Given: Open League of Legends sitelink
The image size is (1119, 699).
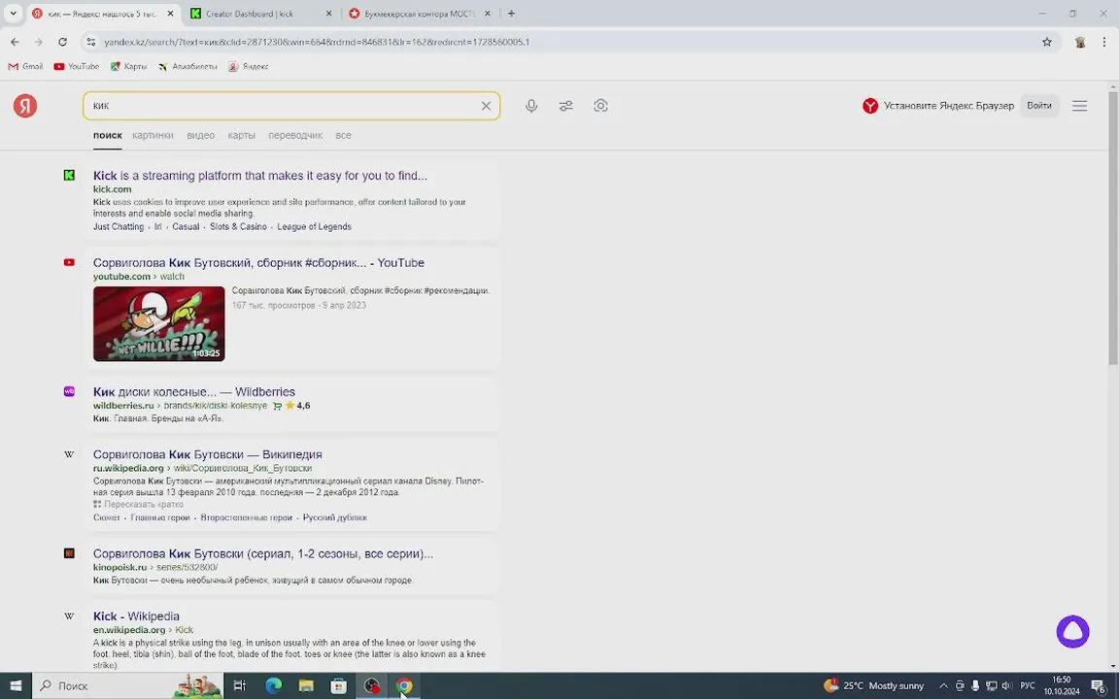Looking at the screenshot, I should coord(314,227).
